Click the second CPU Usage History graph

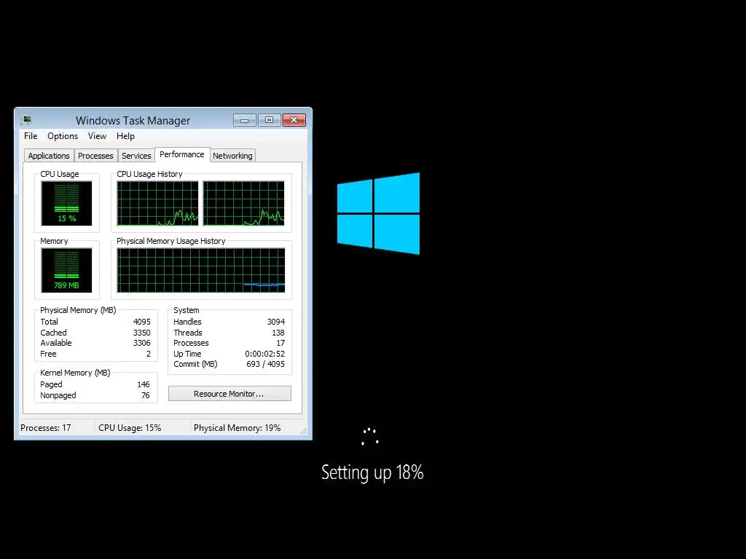coord(243,204)
